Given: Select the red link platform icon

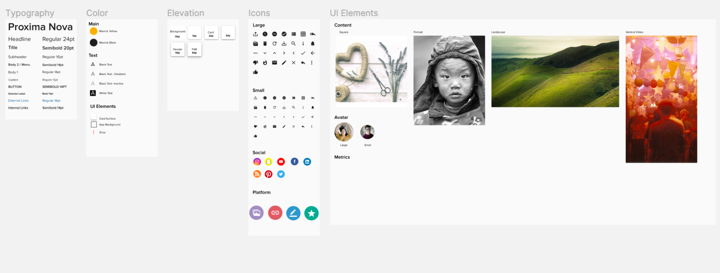Looking at the screenshot, I should [x=275, y=213].
